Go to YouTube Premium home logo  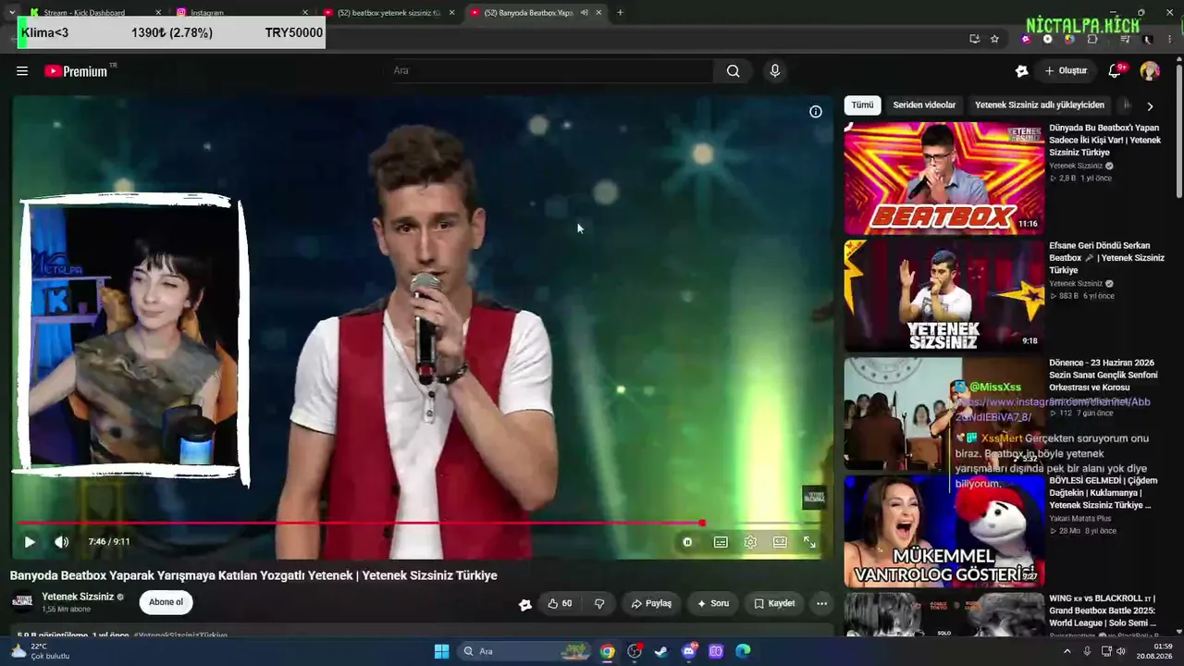click(x=77, y=71)
